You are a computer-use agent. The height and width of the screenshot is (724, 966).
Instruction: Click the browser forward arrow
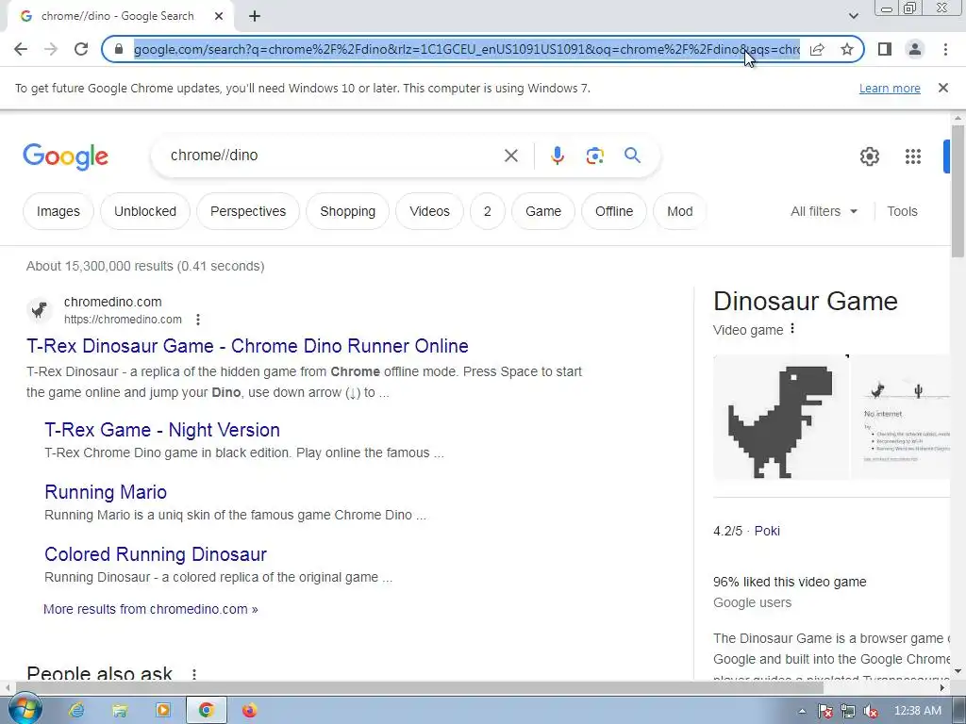(x=51, y=49)
